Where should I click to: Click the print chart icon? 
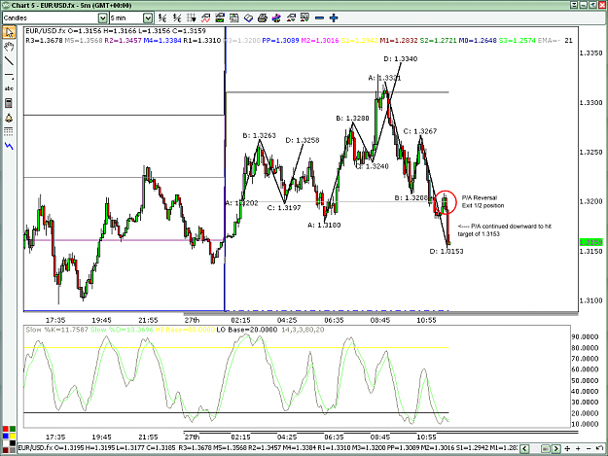(x=263, y=18)
